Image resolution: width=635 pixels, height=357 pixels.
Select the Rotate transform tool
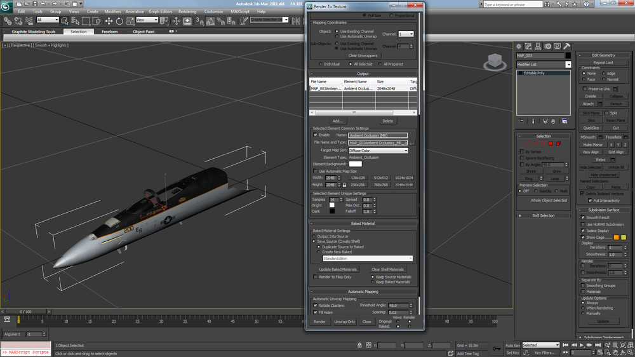119,20
